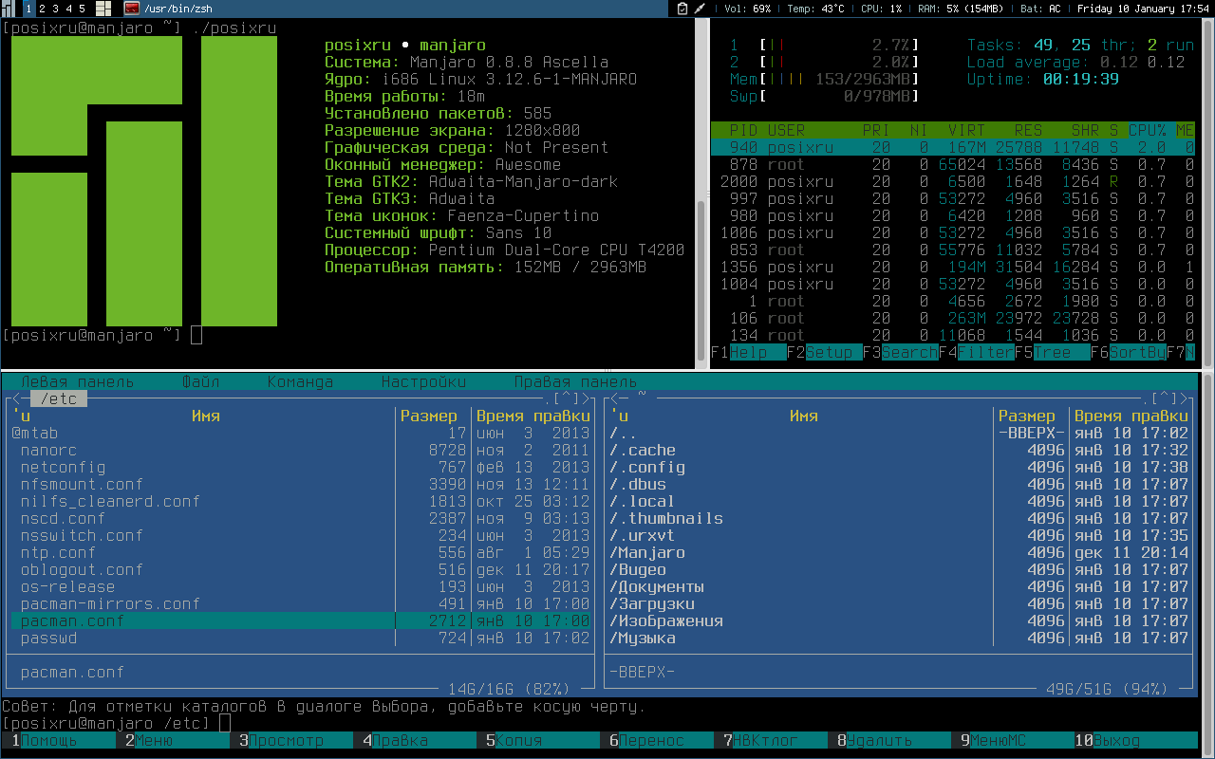Viewport: 1215px width, 759px height.
Task: Go to previous history entry with /etc panel's < arrow
Action: tap(15, 399)
